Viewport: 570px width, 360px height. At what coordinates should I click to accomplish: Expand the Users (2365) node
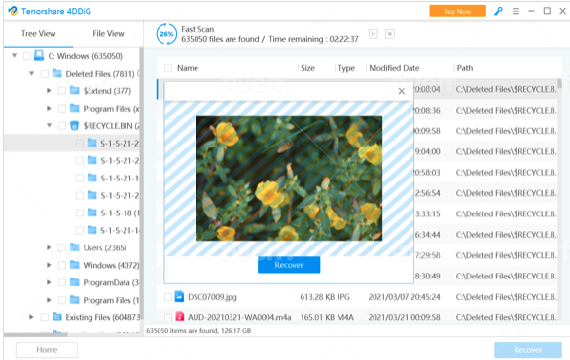click(x=49, y=247)
